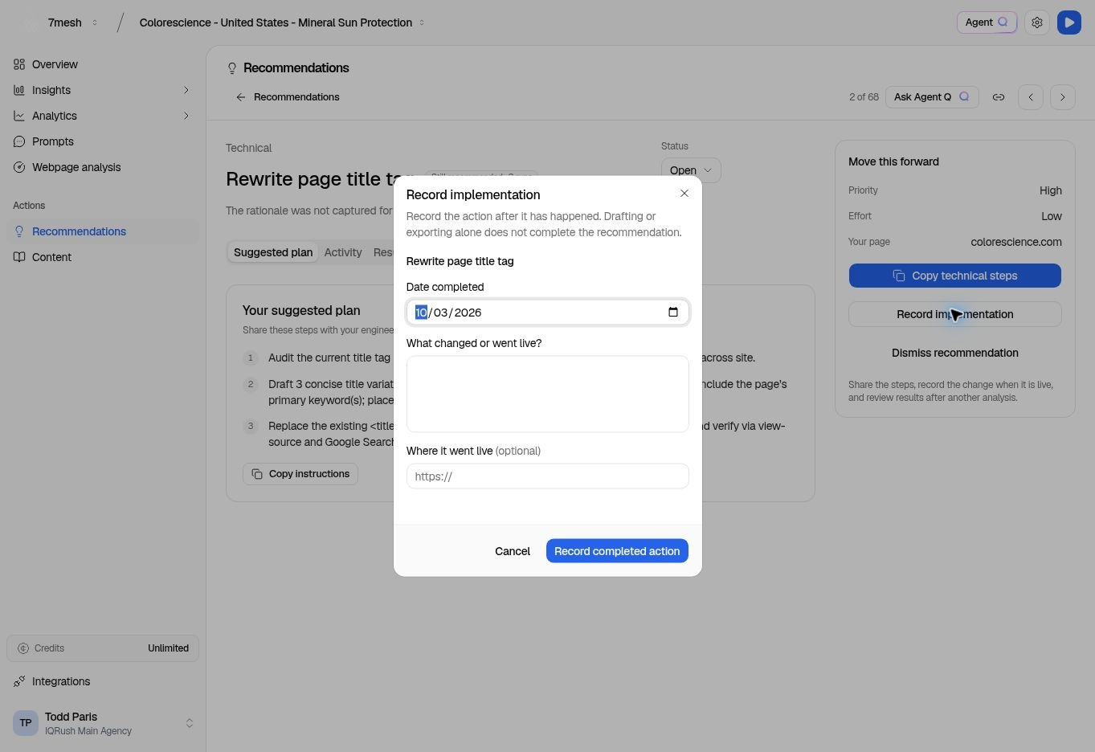Open the Status Open dropdown

pos(691,170)
